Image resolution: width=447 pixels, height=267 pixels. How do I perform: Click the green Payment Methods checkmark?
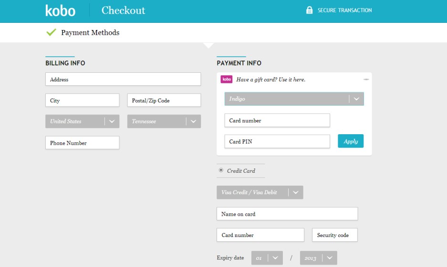(51, 32)
